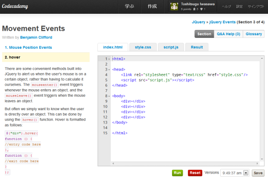Click the </html> closing tag line

(x=120, y=133)
